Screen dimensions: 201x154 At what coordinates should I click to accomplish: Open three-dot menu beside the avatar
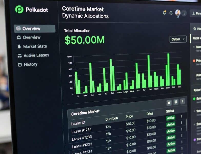tap(184, 13)
